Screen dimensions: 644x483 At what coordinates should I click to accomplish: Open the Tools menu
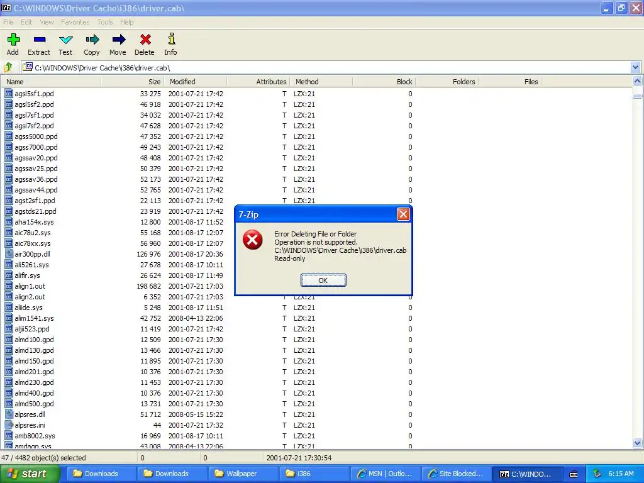coord(105,22)
